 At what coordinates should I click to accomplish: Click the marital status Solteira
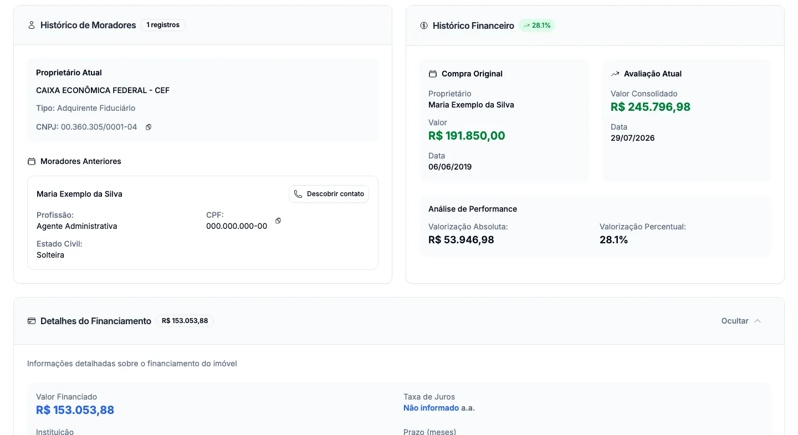(50, 255)
